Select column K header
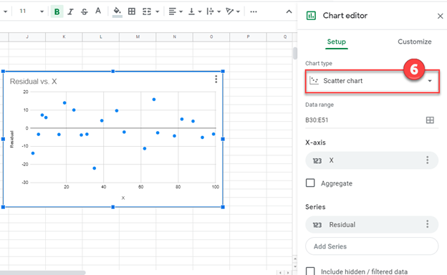The height and width of the screenshot is (275, 447). tap(64, 37)
